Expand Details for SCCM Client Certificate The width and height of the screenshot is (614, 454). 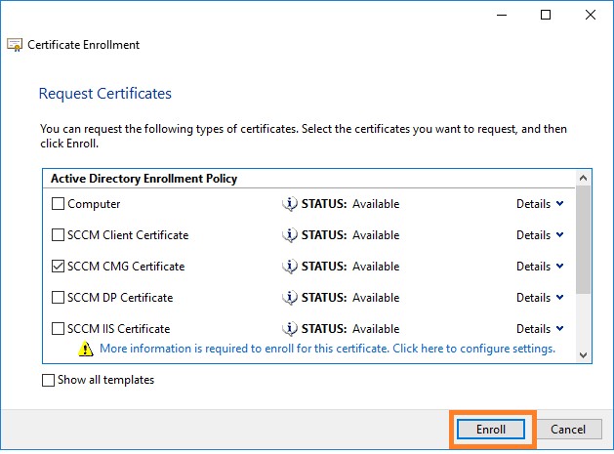(540, 235)
